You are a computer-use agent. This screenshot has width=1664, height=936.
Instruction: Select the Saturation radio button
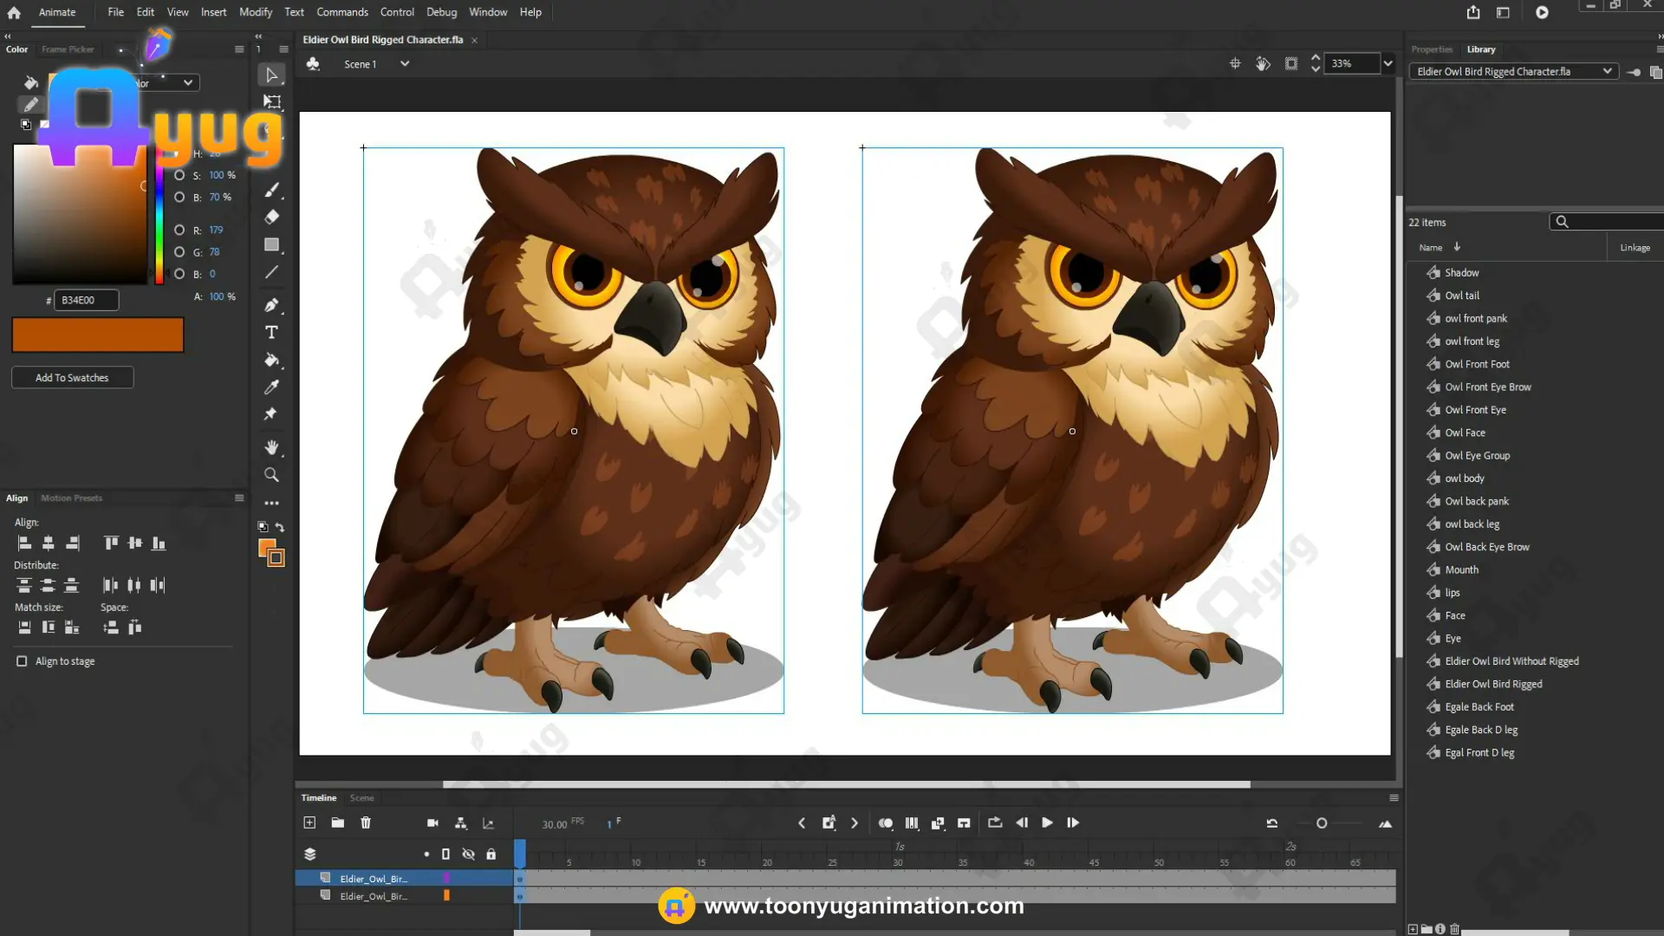click(x=179, y=175)
